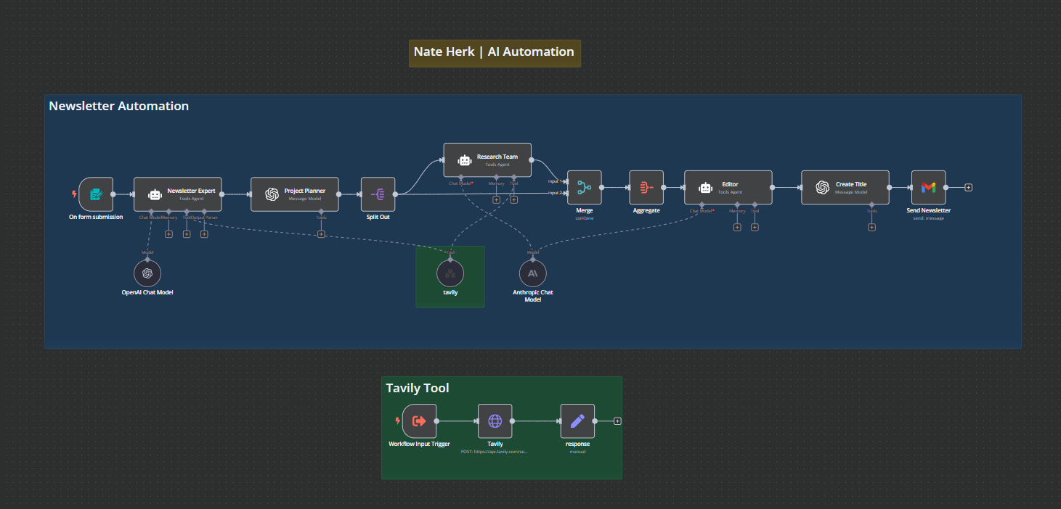Image resolution: width=1061 pixels, height=509 pixels.
Task: Click the tavily tool sub-node
Action: tap(450, 273)
